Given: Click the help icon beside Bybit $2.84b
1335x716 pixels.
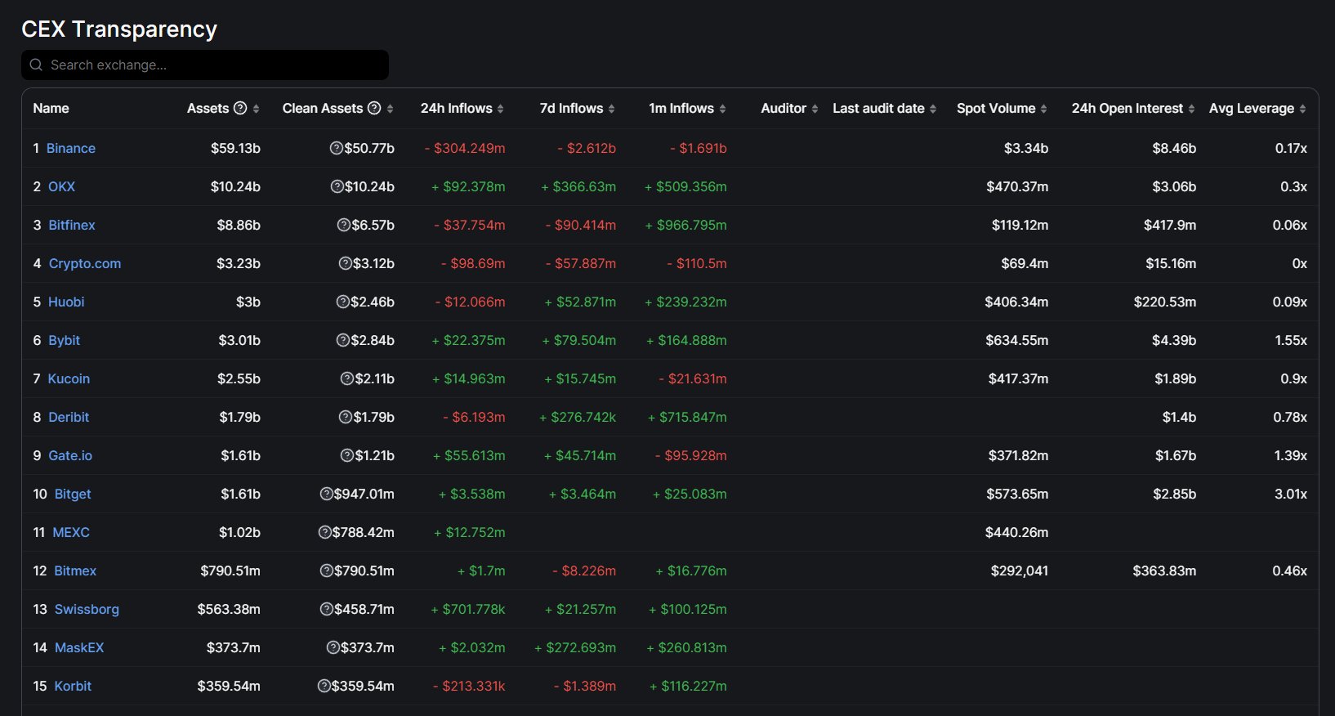Looking at the screenshot, I should [x=343, y=340].
